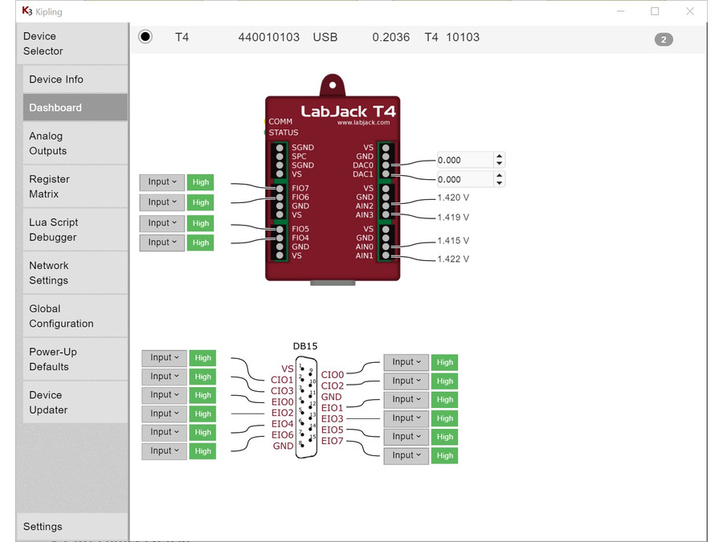Increment the DAC0 value with the stepper

point(500,156)
